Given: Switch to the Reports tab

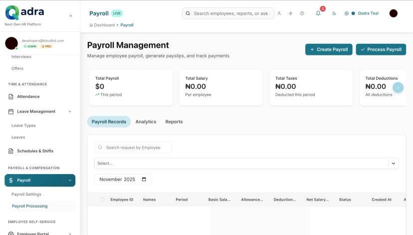Looking at the screenshot, I should coord(174,122).
